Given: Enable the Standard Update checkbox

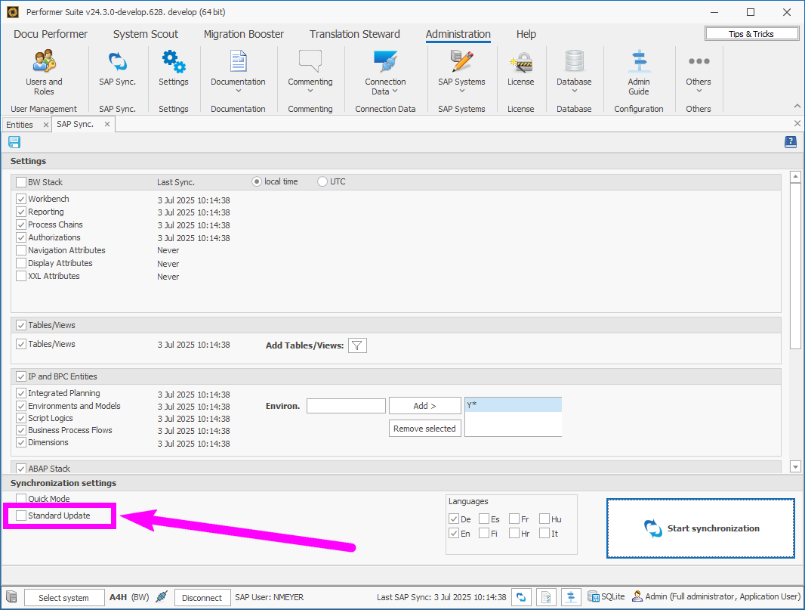Looking at the screenshot, I should pyautogui.click(x=21, y=516).
